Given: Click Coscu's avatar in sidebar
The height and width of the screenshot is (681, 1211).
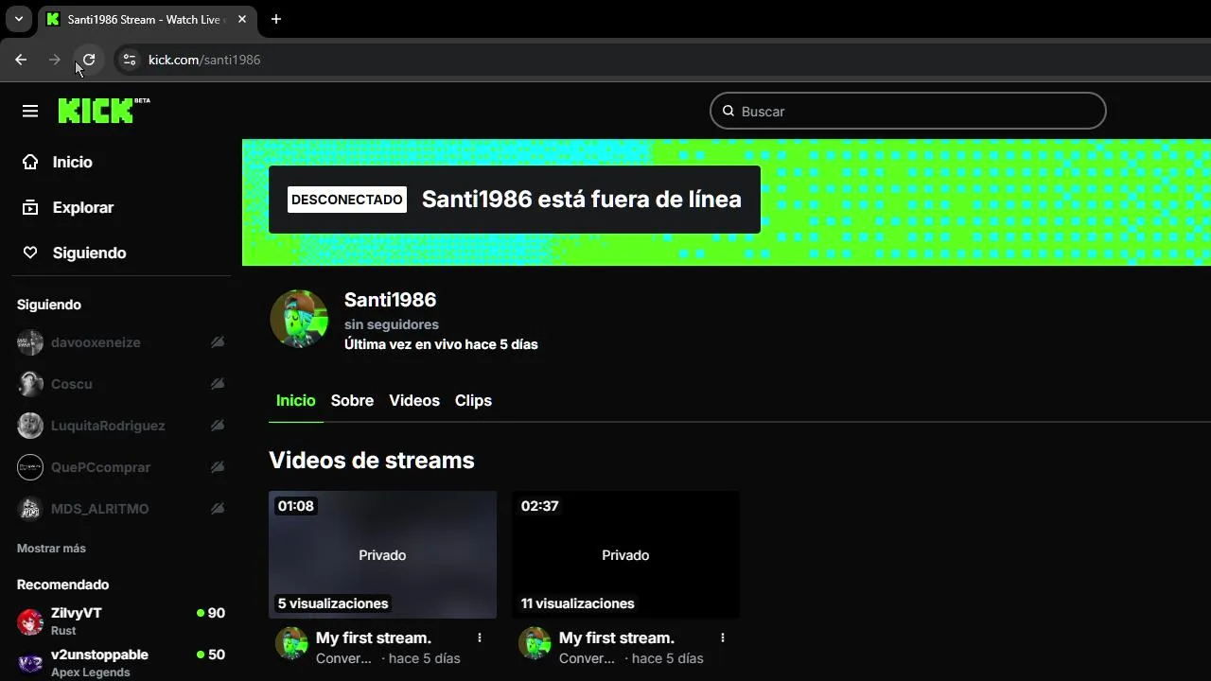Looking at the screenshot, I should pyautogui.click(x=30, y=384).
